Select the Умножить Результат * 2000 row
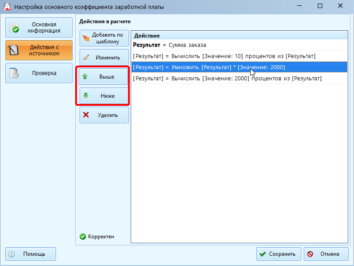 [x=209, y=67]
